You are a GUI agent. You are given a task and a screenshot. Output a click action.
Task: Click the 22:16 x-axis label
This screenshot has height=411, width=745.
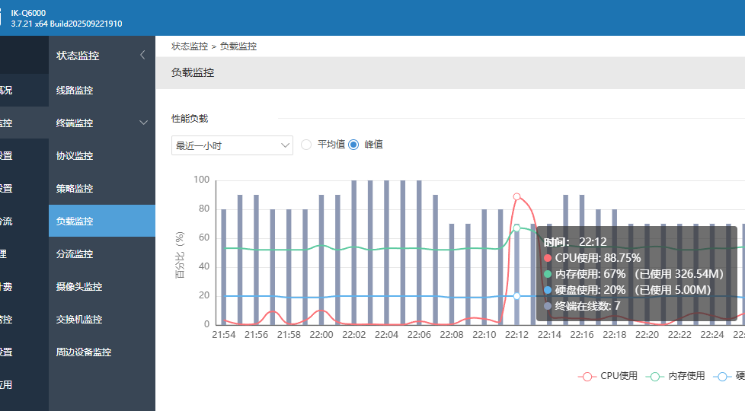pos(582,335)
